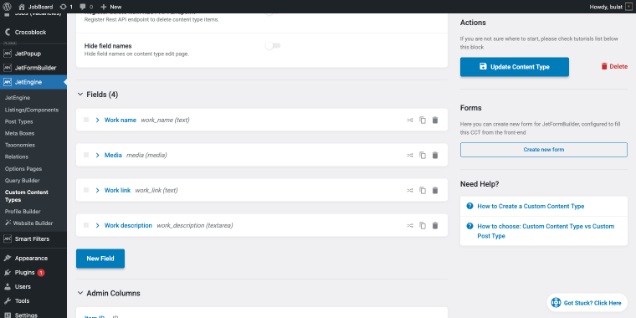Open JetFormBuilder sidebar menu
636x318 pixels.
pos(36,68)
